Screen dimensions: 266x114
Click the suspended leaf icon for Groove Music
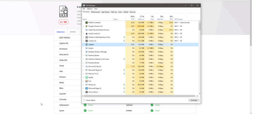[x=124, y=92]
